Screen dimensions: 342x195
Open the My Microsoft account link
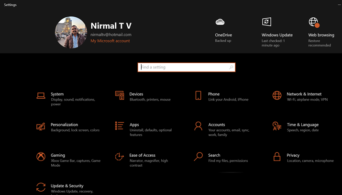click(110, 41)
